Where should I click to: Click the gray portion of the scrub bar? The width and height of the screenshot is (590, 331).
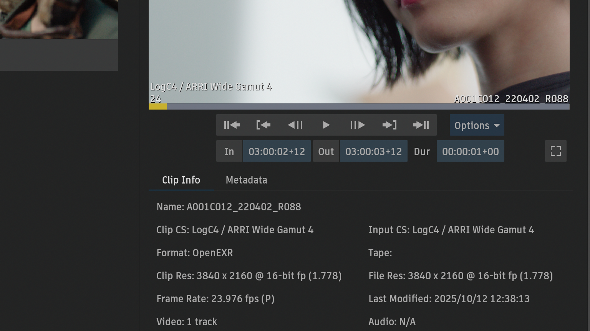(365, 107)
